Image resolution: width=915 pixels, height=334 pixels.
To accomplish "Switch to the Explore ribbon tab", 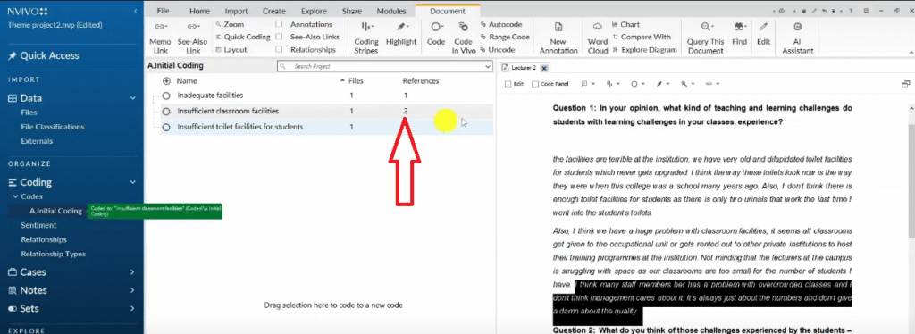I will pyautogui.click(x=314, y=11).
